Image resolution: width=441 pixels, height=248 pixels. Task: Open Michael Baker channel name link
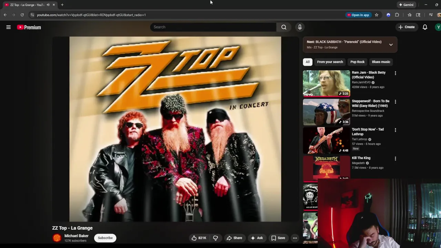[76, 236]
